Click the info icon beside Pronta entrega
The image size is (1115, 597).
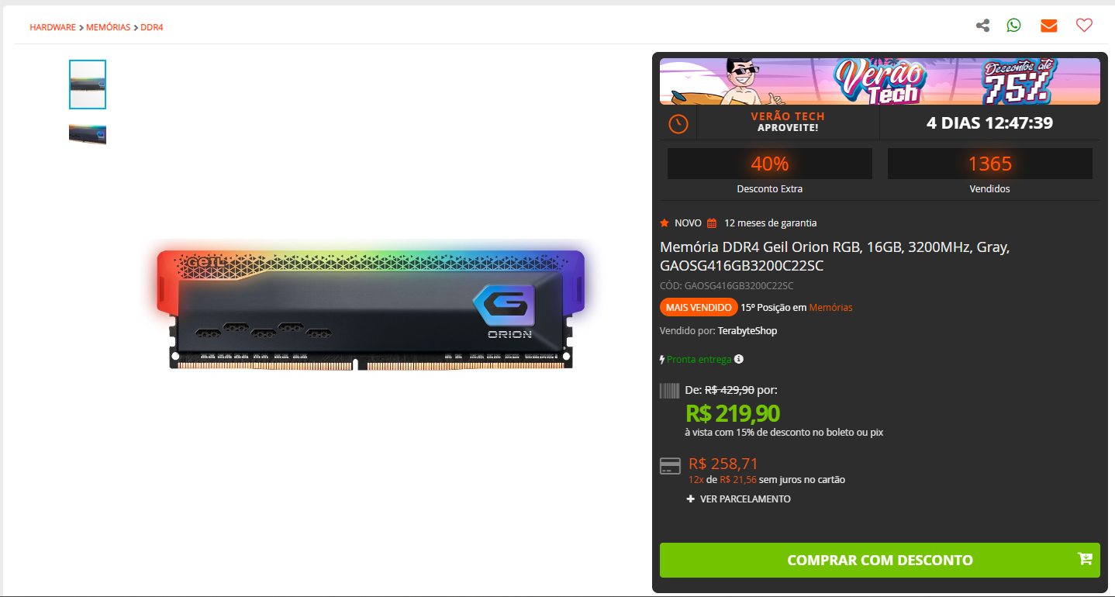(739, 359)
